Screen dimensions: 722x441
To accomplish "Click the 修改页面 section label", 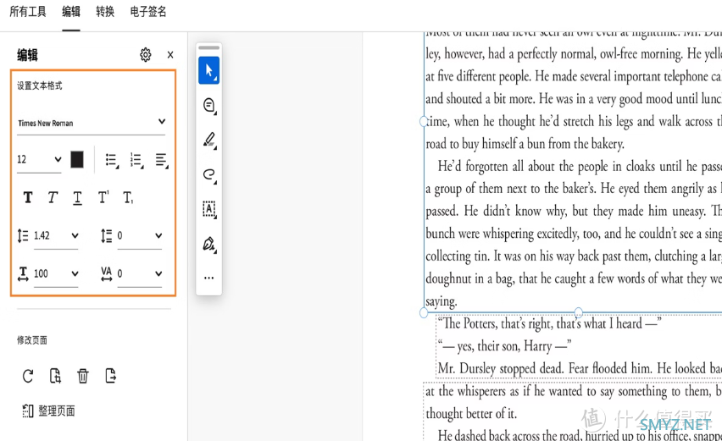I will point(31,340).
